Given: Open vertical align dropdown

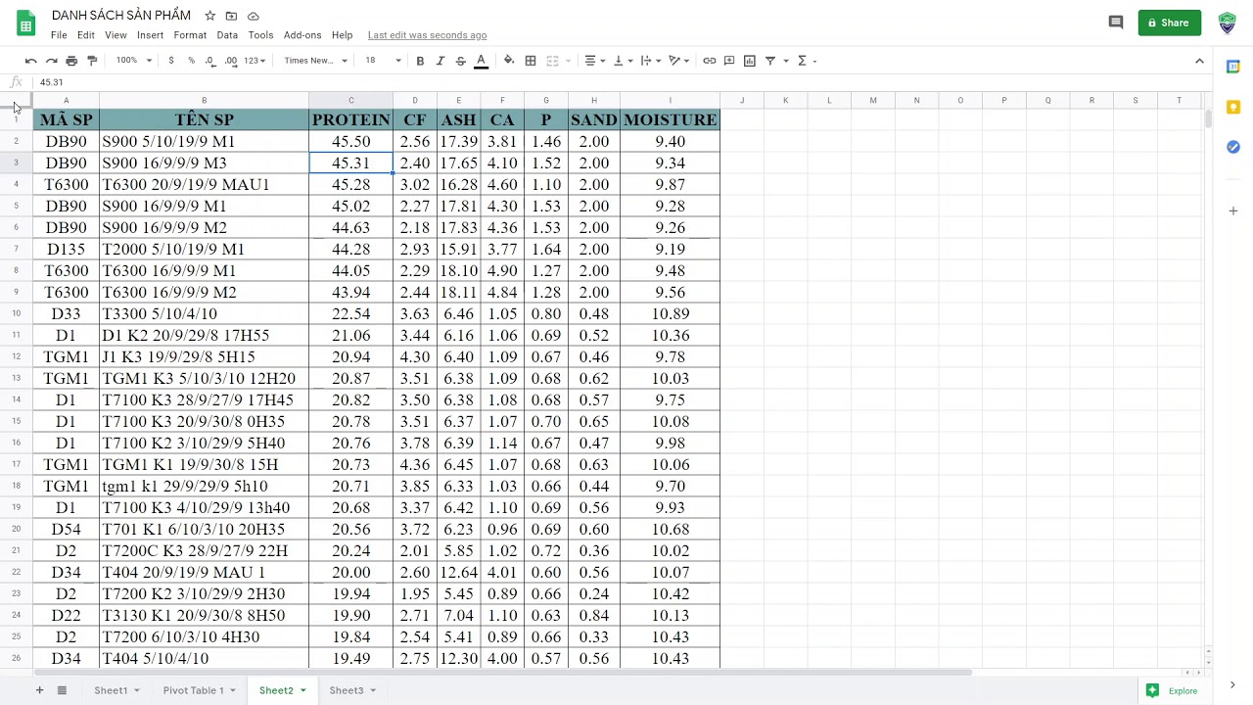Looking at the screenshot, I should (x=623, y=61).
